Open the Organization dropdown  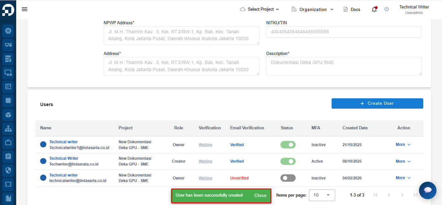[x=312, y=9]
